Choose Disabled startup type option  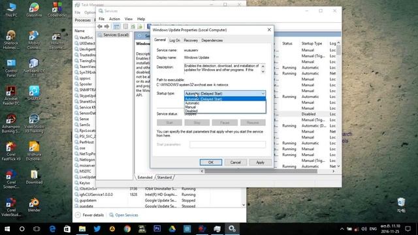tap(225, 111)
